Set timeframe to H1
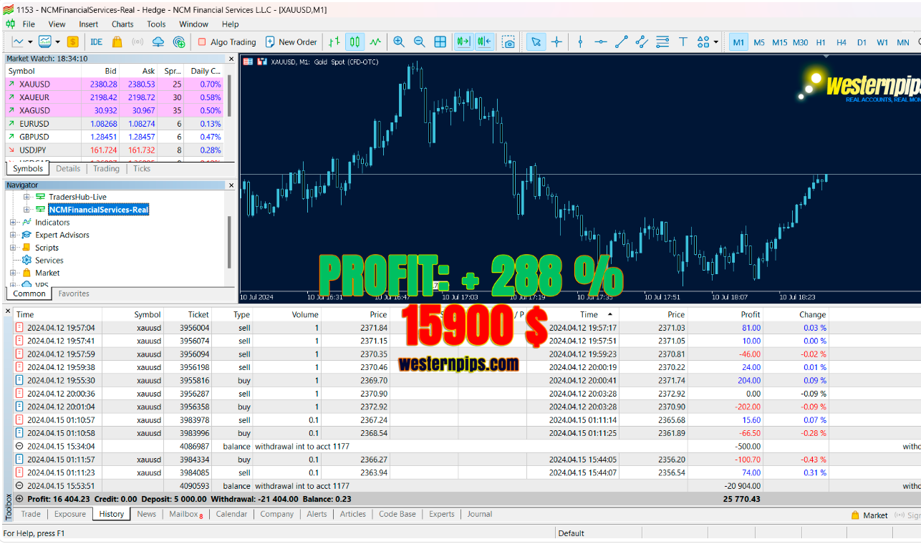This screenshot has width=921, height=544. point(821,42)
